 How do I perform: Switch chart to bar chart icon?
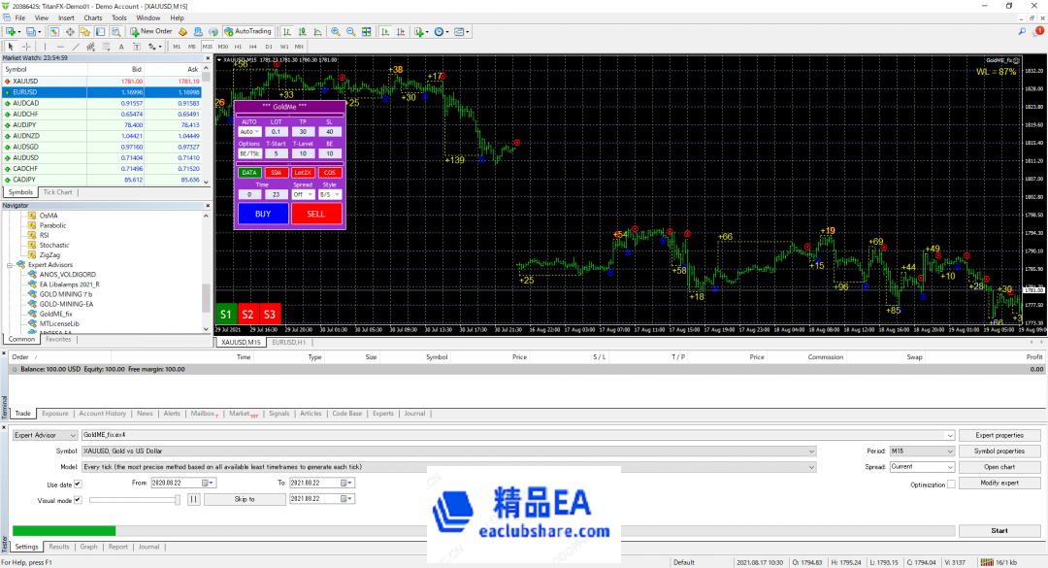286,31
